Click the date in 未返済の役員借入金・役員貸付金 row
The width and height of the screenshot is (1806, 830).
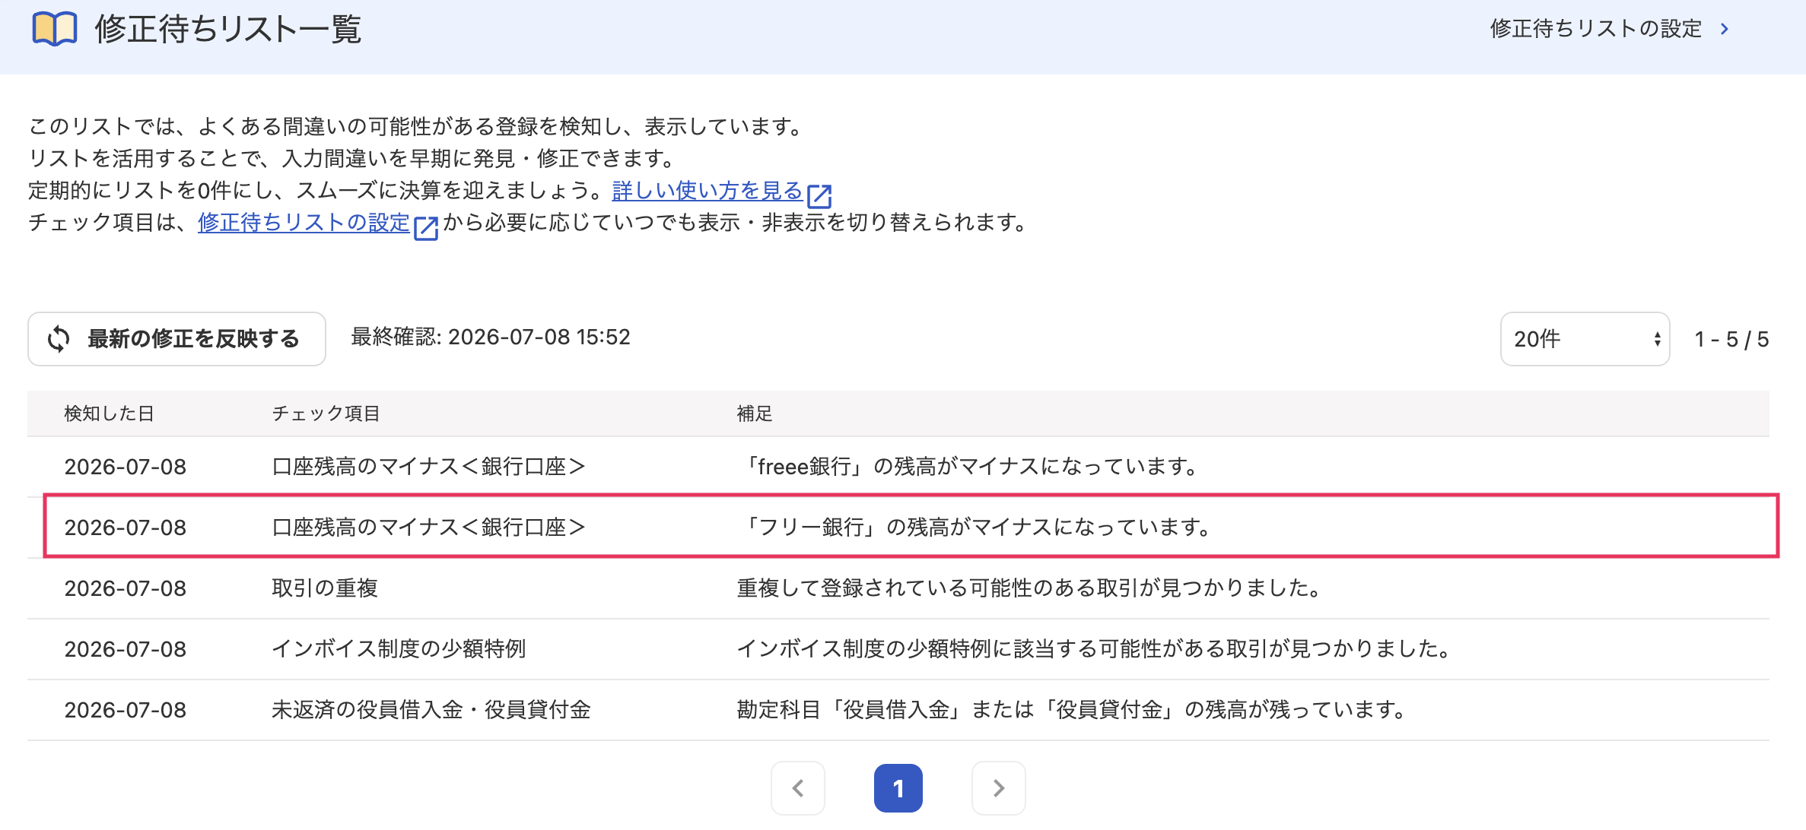126,710
